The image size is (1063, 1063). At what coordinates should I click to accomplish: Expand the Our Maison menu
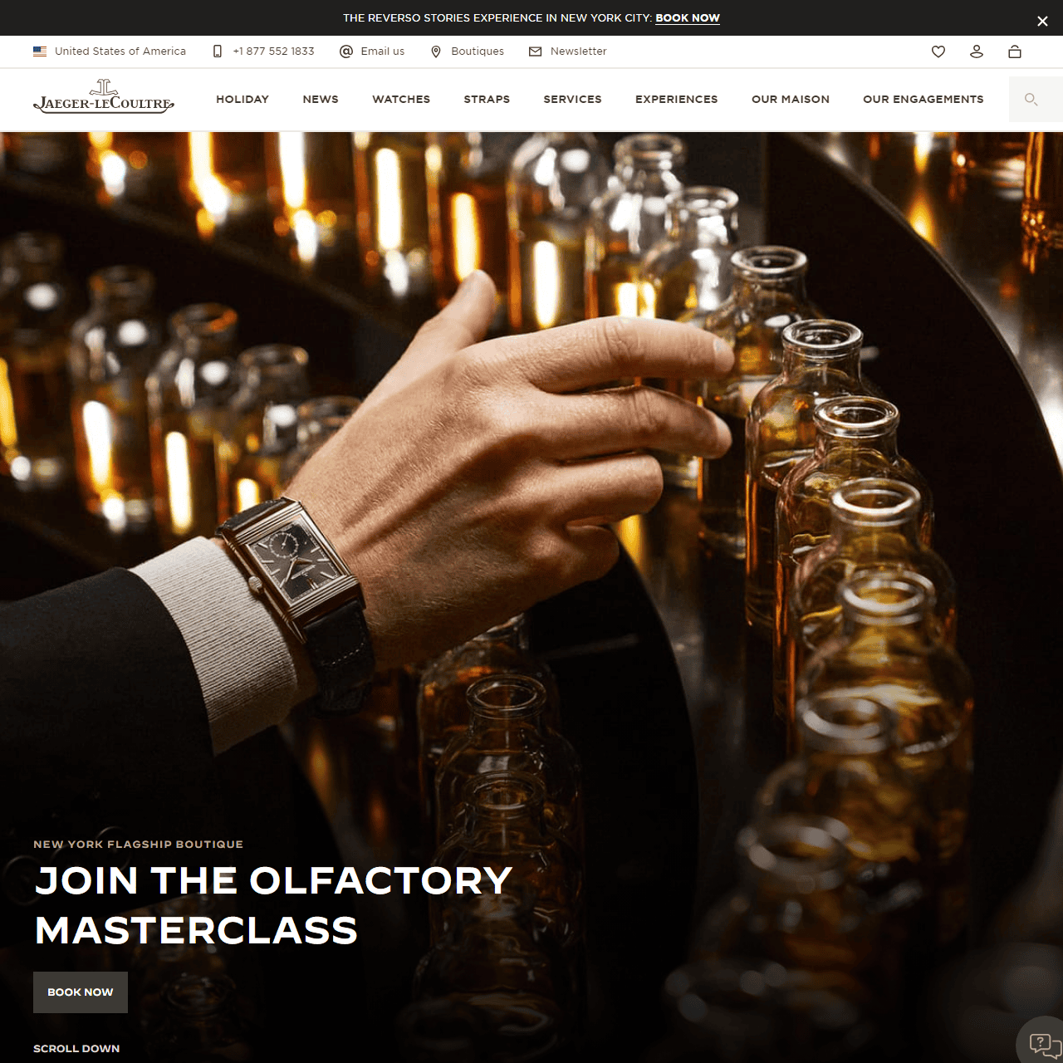pos(791,99)
